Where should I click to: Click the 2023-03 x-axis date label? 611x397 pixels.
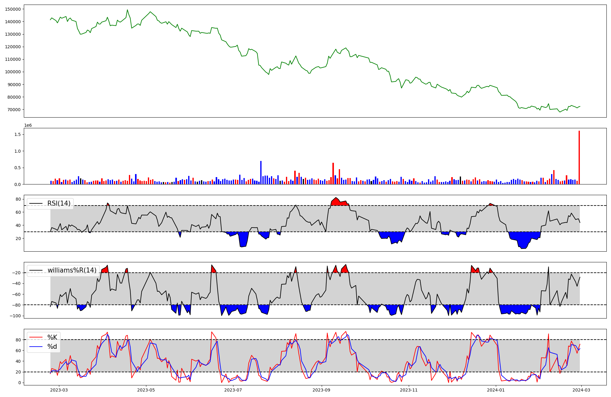click(x=59, y=390)
